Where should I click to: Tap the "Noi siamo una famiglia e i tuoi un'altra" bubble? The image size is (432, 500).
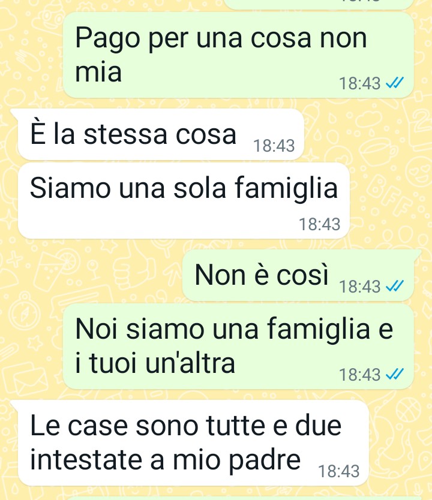click(x=238, y=346)
